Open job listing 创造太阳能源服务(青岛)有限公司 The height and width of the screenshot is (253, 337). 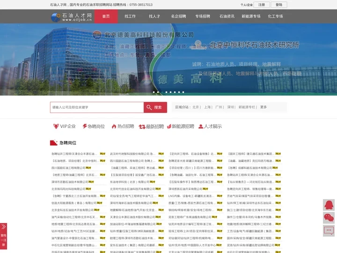point(74,203)
